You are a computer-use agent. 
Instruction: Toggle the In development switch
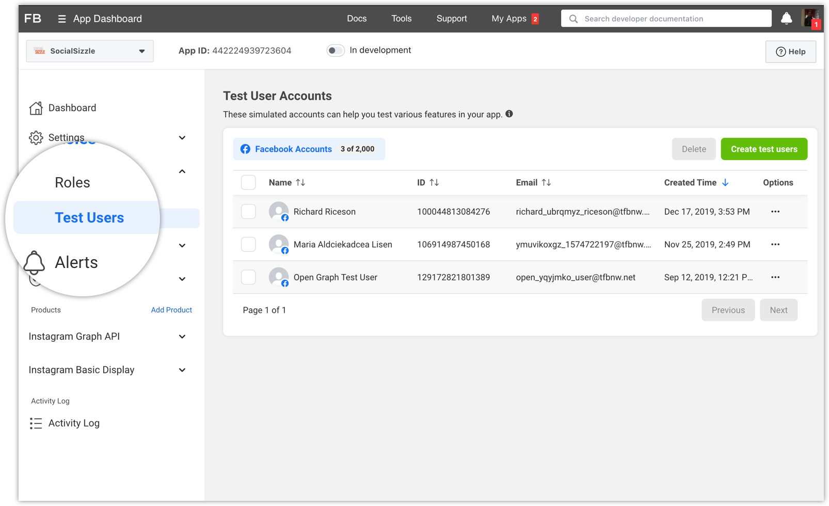coord(336,51)
